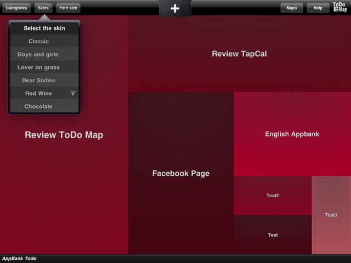Pick the Chocolate skin
Image resolution: width=351 pixels, height=263 pixels.
pos(44,106)
